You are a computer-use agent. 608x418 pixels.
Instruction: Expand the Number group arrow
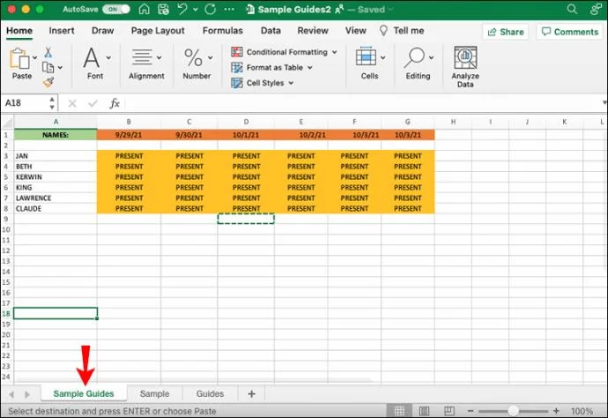[211, 58]
